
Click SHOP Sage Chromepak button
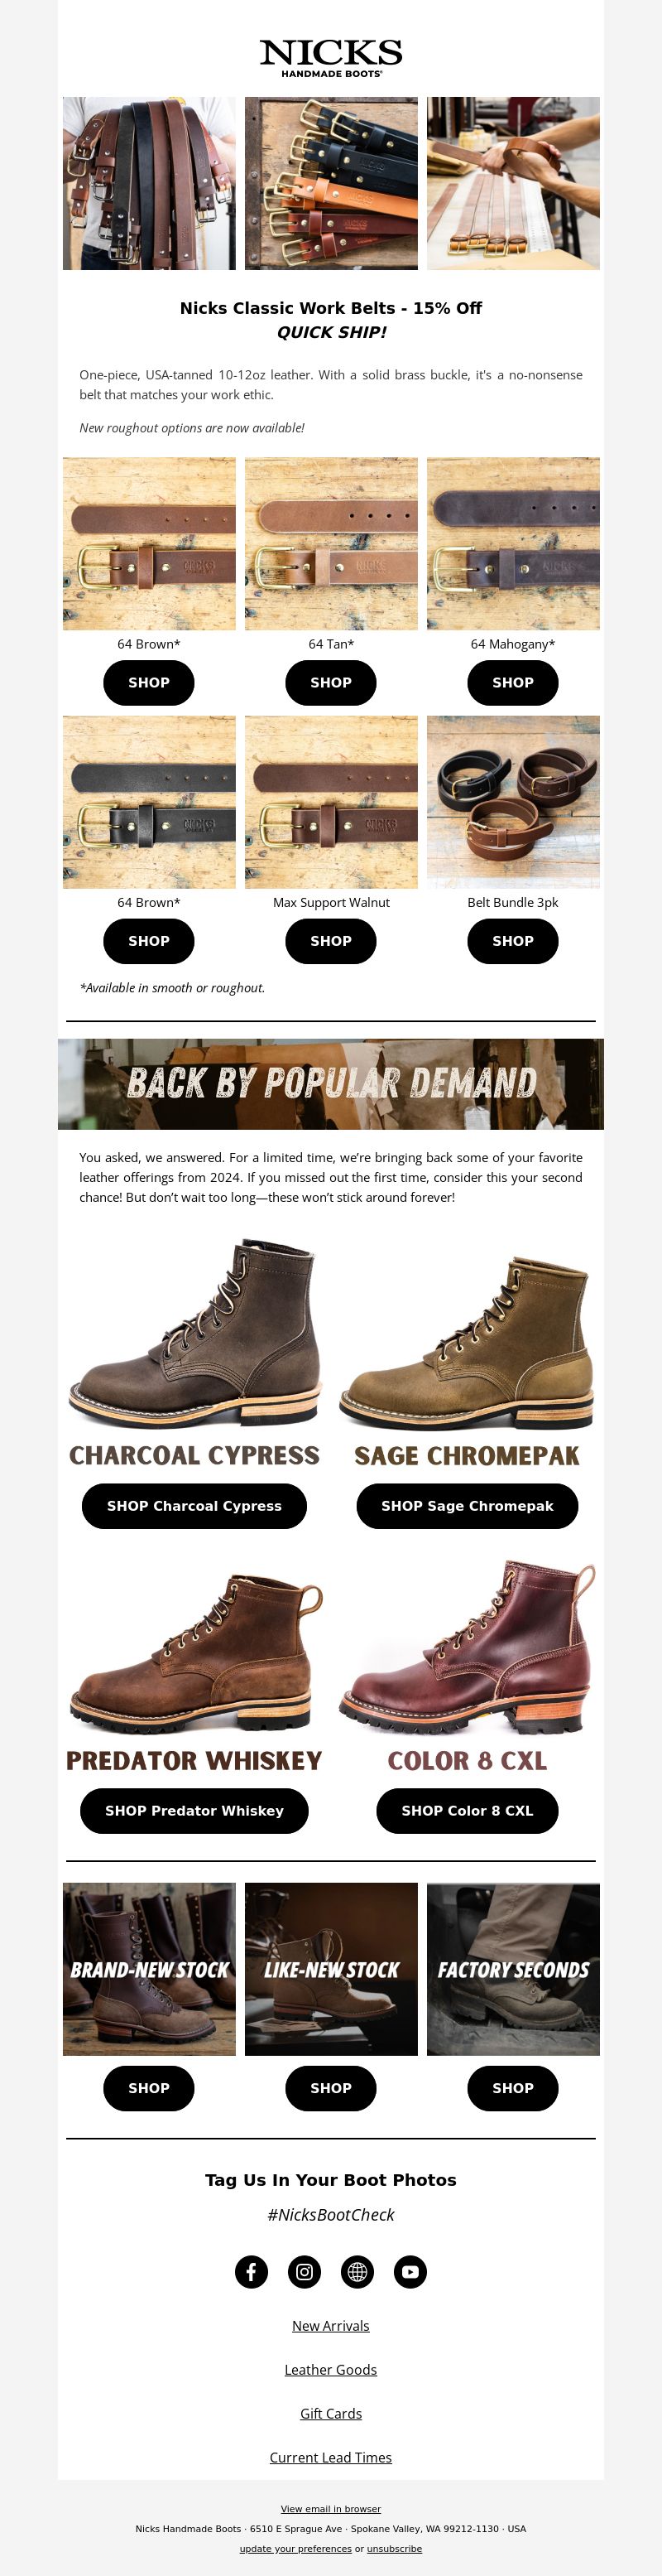(468, 1506)
